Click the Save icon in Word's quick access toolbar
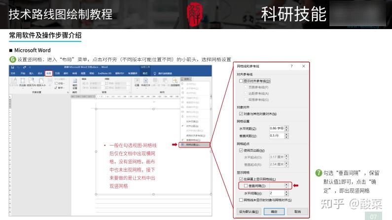The width and height of the screenshot is (392, 220). click(12, 67)
